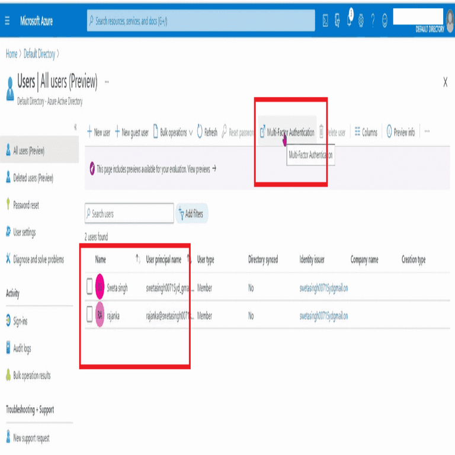Refresh the users list
Viewport: 455px width, 455px height.
[x=207, y=132]
